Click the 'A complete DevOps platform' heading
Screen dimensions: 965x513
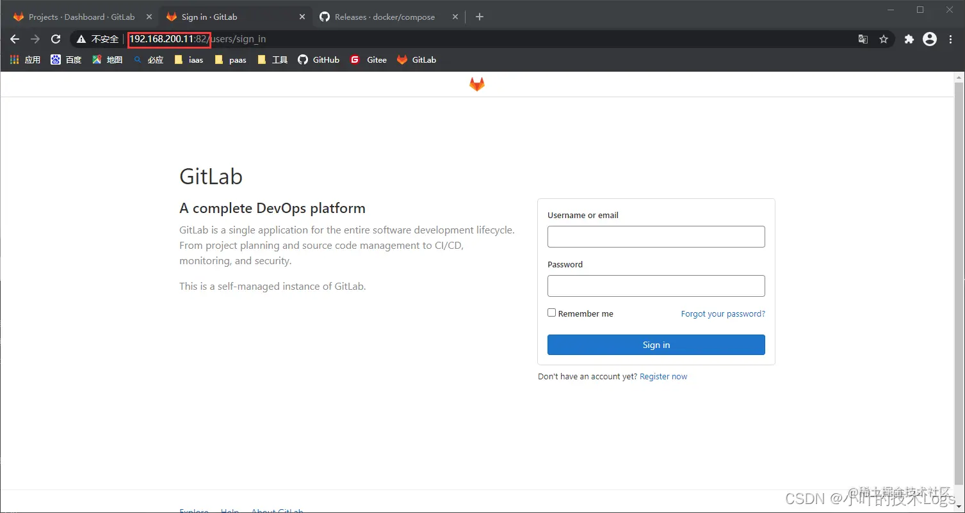[272, 209]
